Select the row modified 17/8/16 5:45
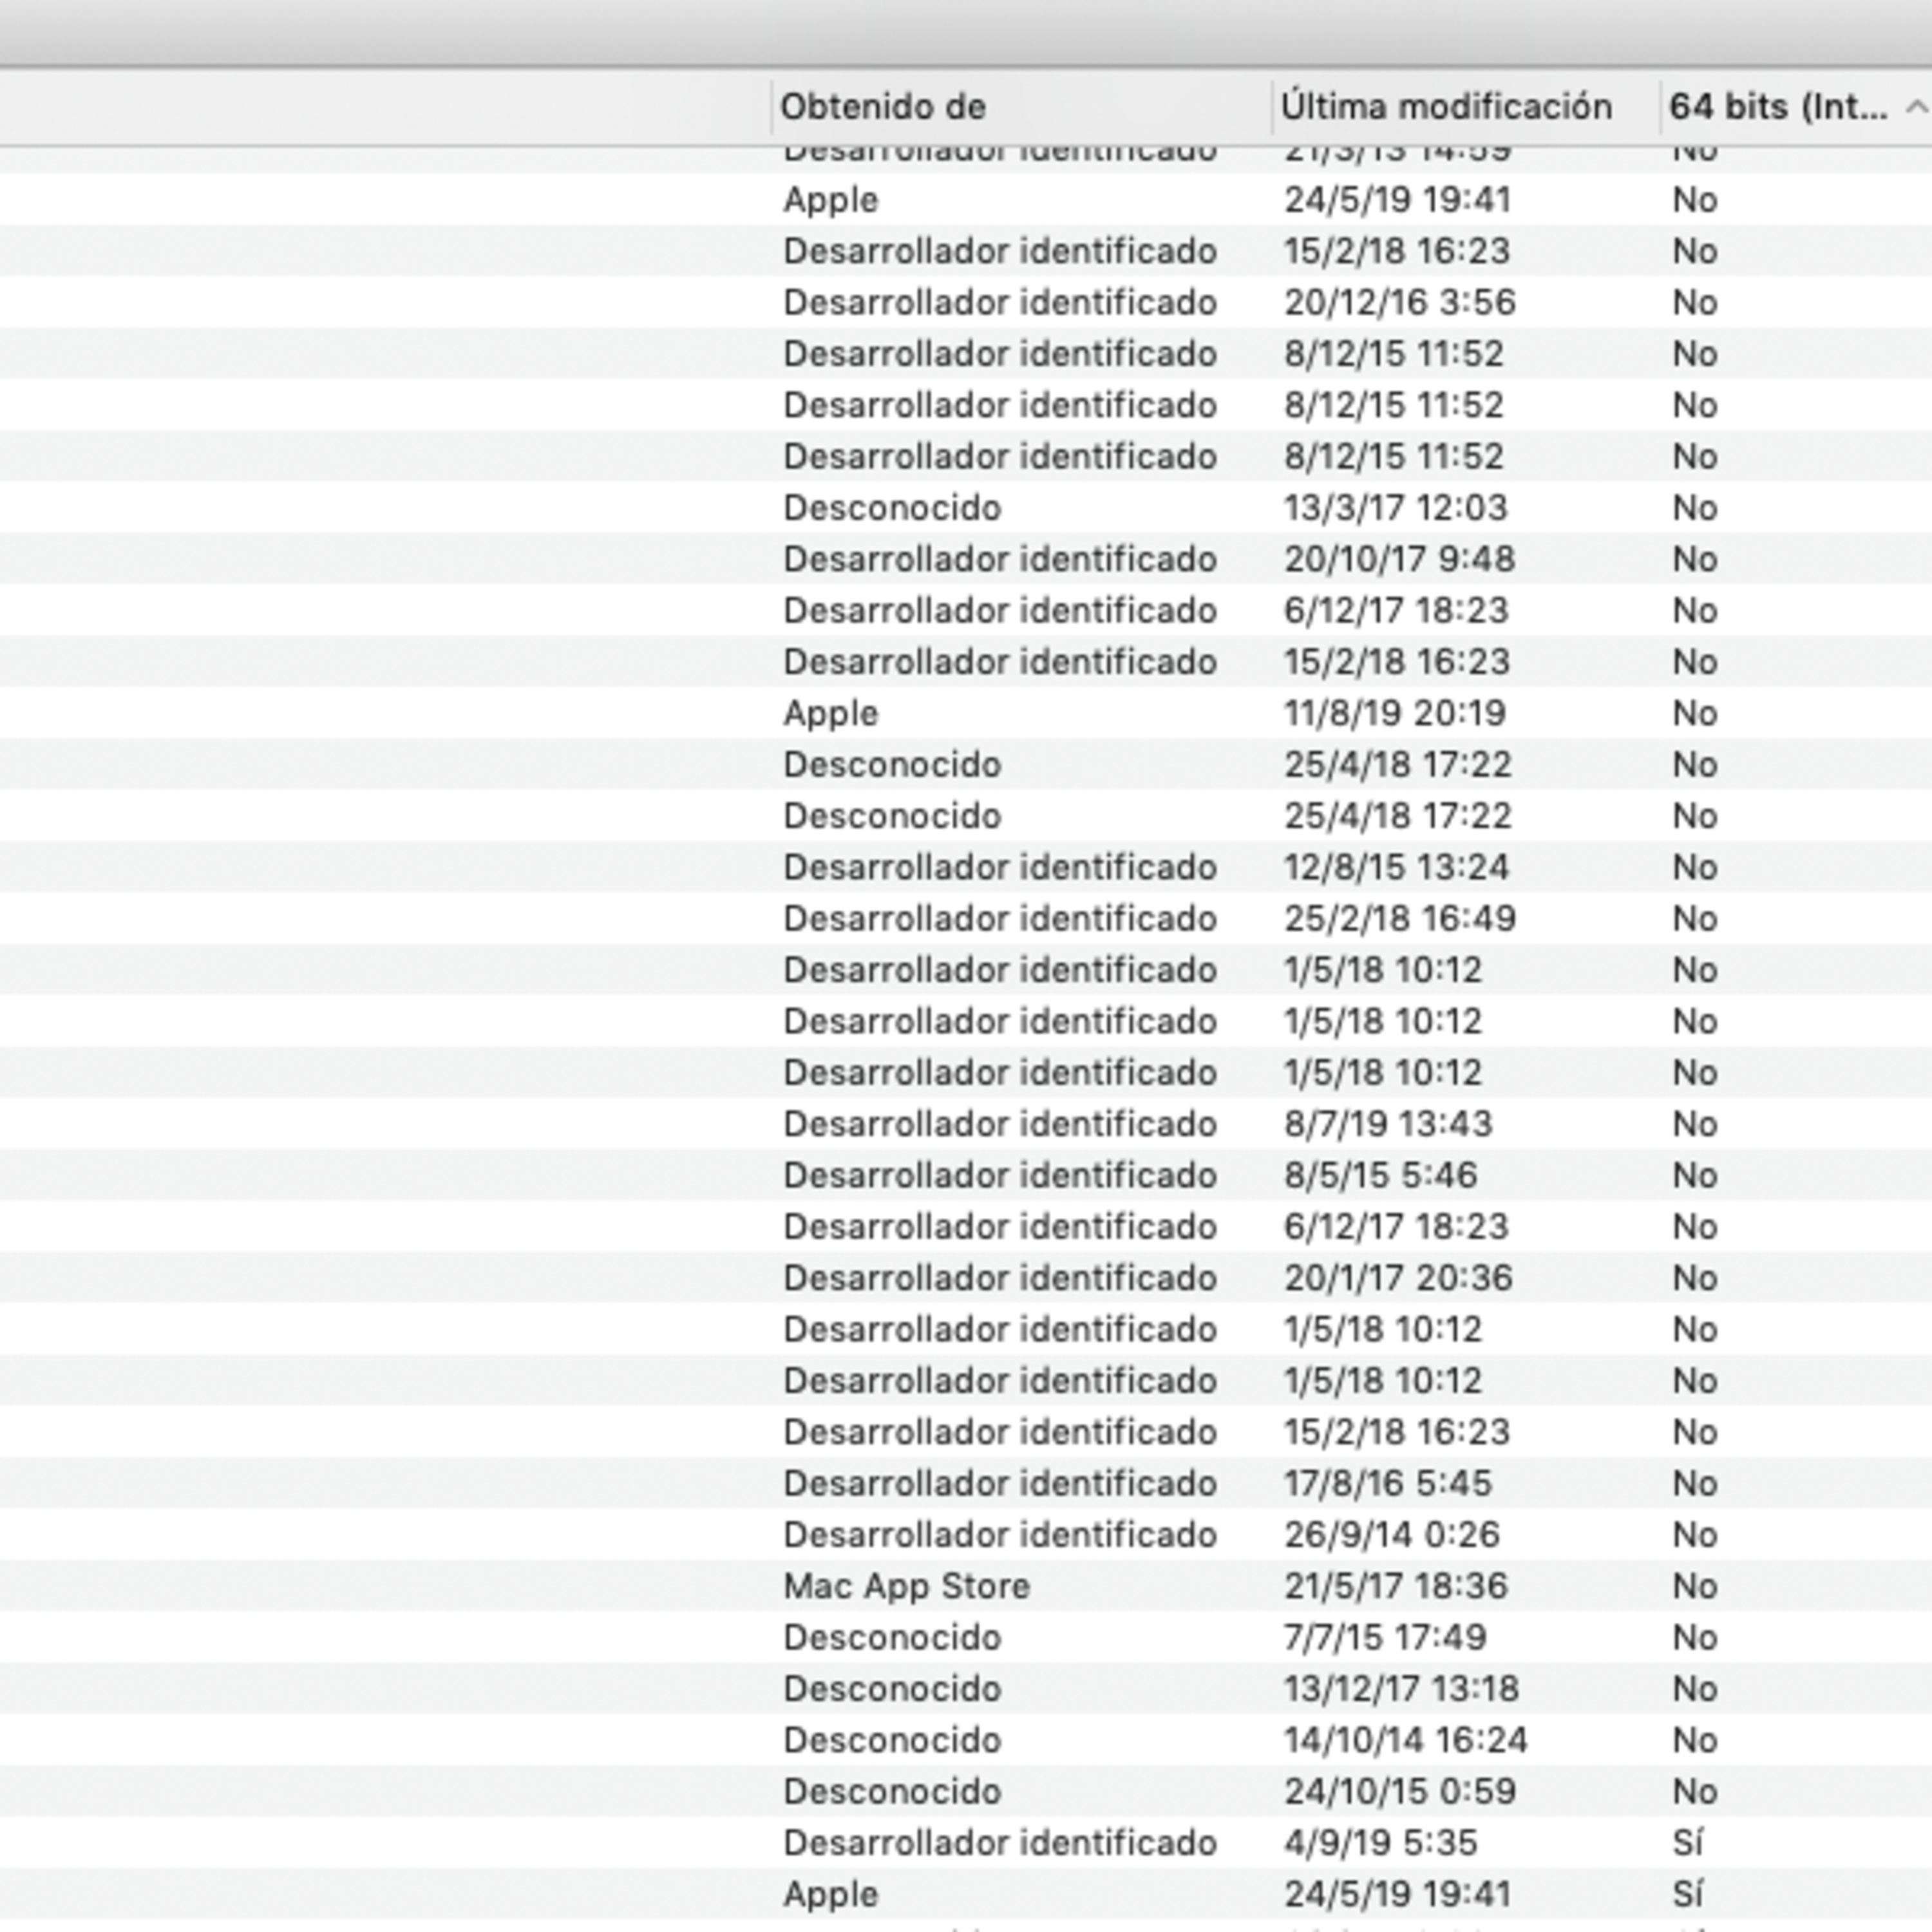Viewport: 1932px width, 1932px height. 1388,1483
